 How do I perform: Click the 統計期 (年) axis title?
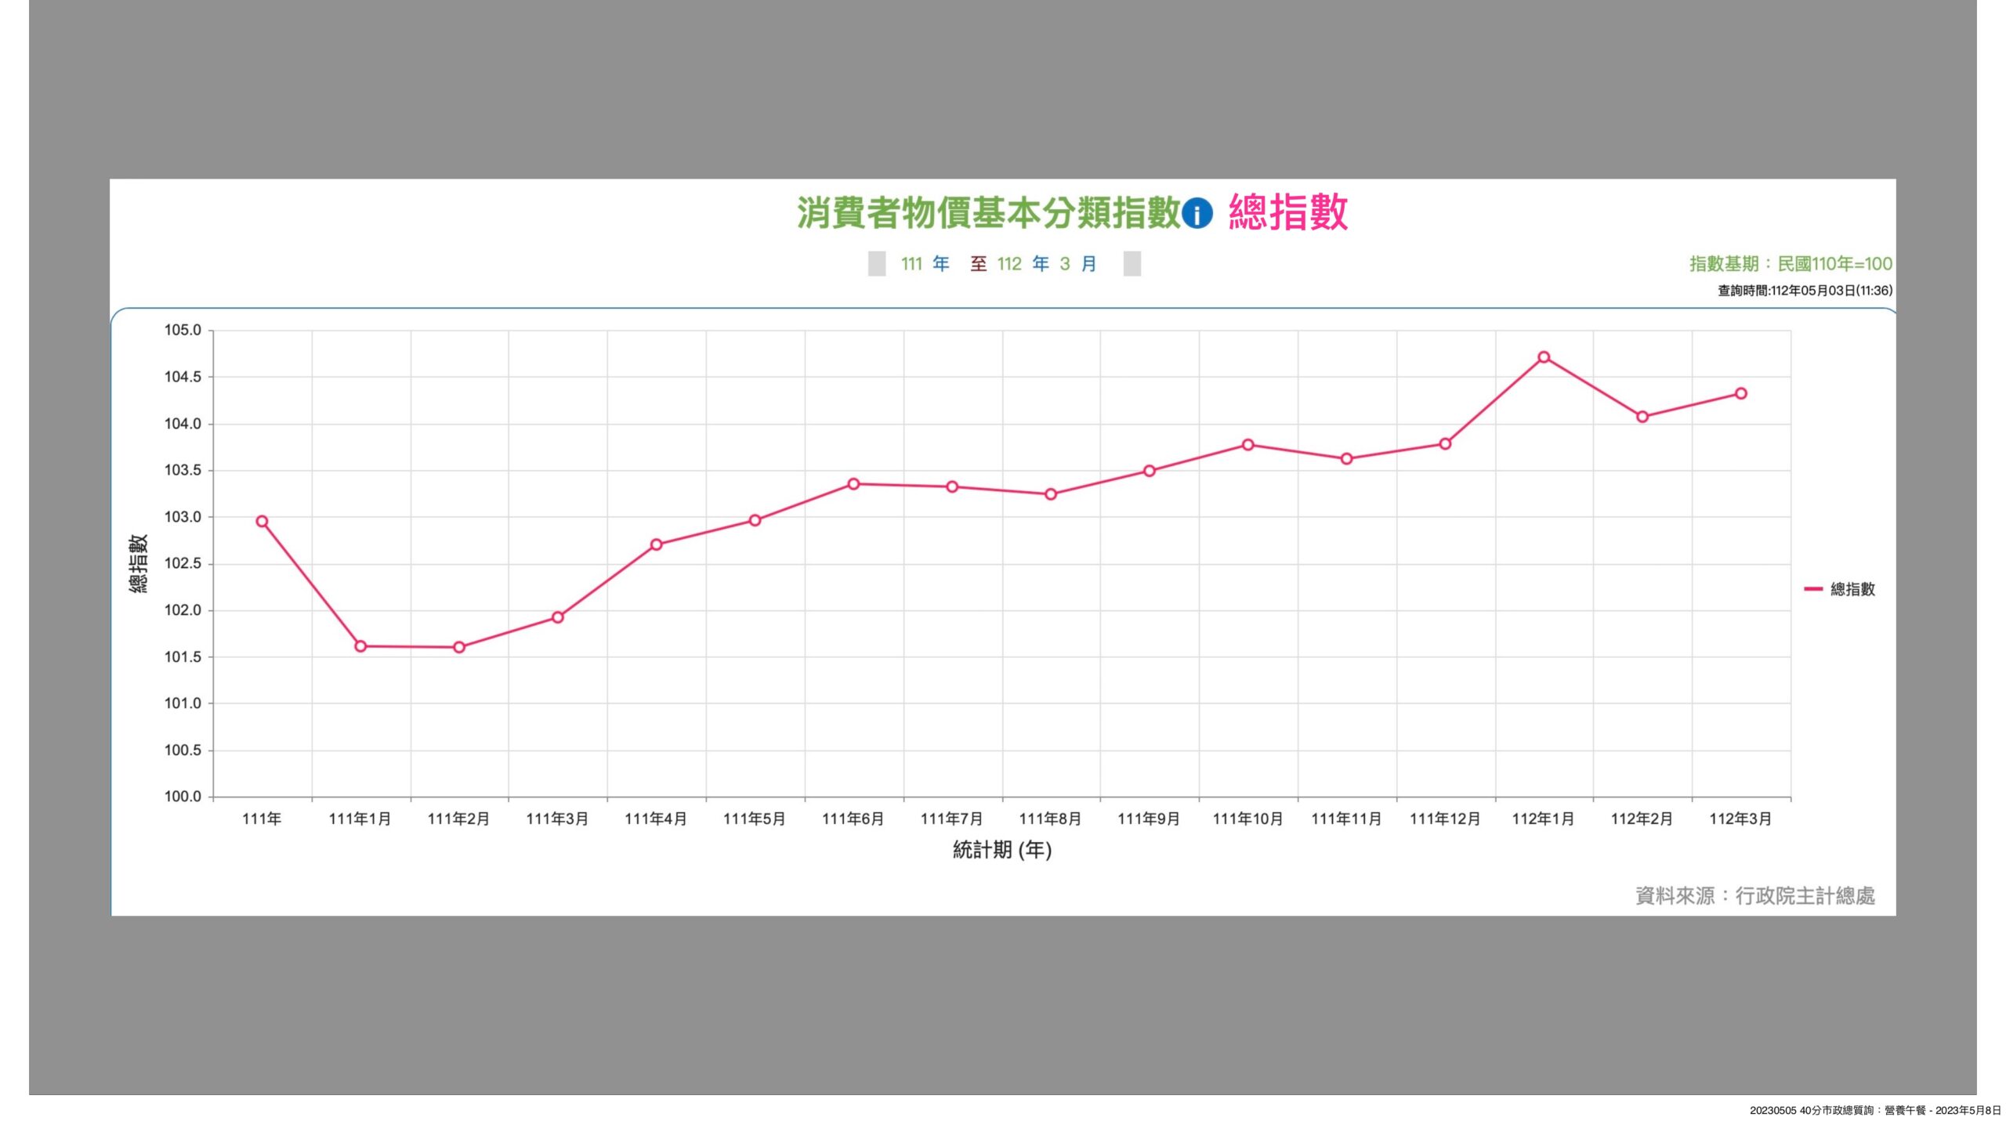point(1002,850)
